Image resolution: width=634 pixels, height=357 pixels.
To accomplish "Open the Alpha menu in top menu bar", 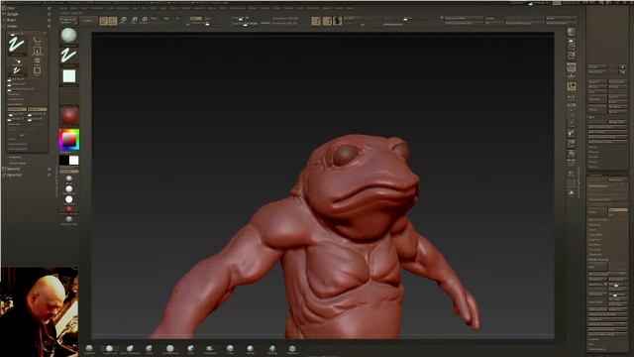I will pyautogui.click(x=63, y=8).
